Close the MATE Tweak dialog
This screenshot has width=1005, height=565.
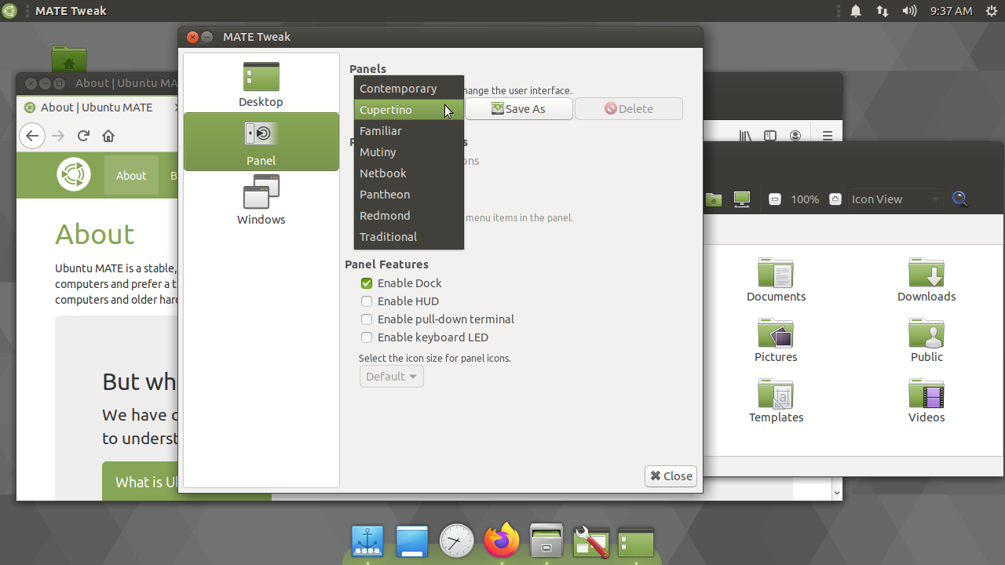(671, 476)
